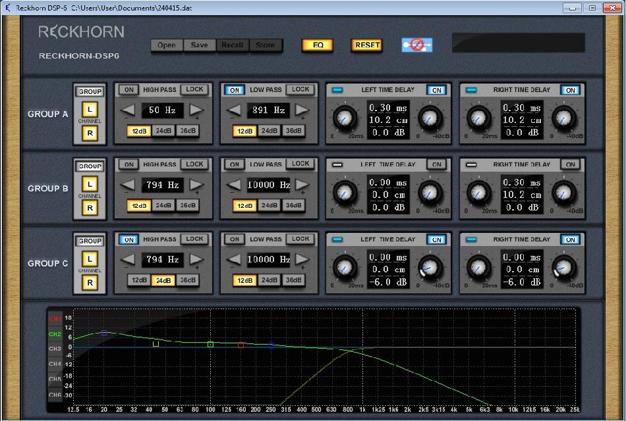Click the black status display at top right
This screenshot has width=626, height=421.
518,43
